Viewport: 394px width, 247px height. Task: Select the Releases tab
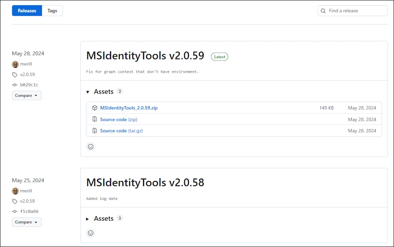pyautogui.click(x=27, y=11)
